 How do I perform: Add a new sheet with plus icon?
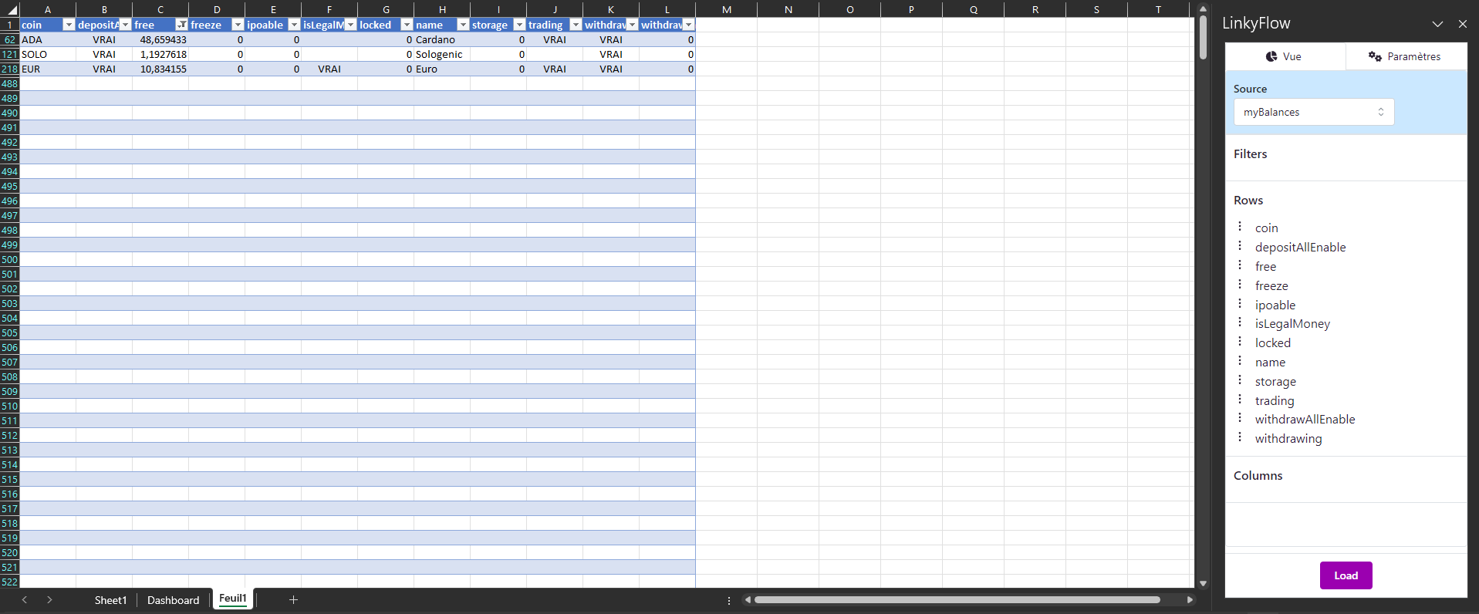tap(293, 599)
